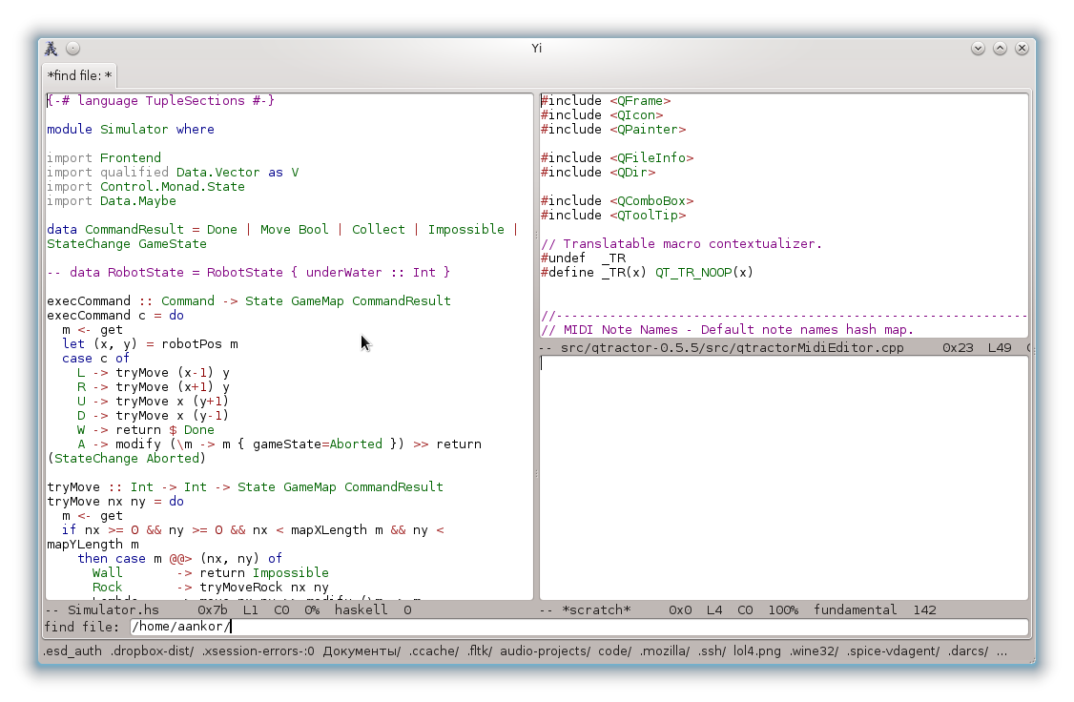Select '.wine32/' in completion list
1074x702 pixels.
coord(814,651)
